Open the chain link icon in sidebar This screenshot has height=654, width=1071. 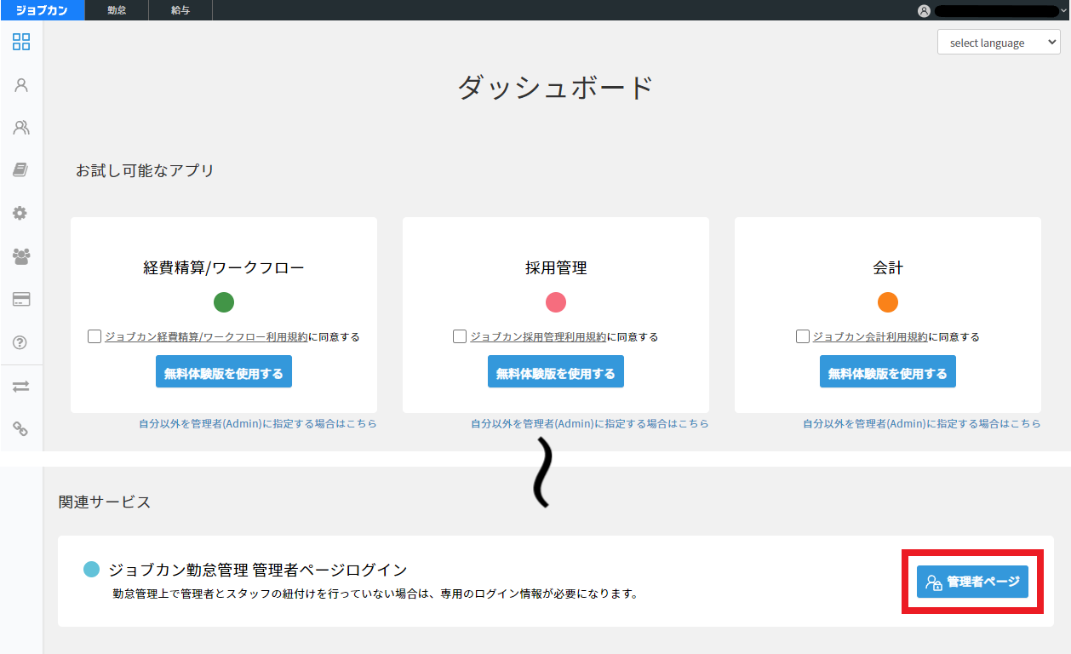pyautogui.click(x=21, y=429)
